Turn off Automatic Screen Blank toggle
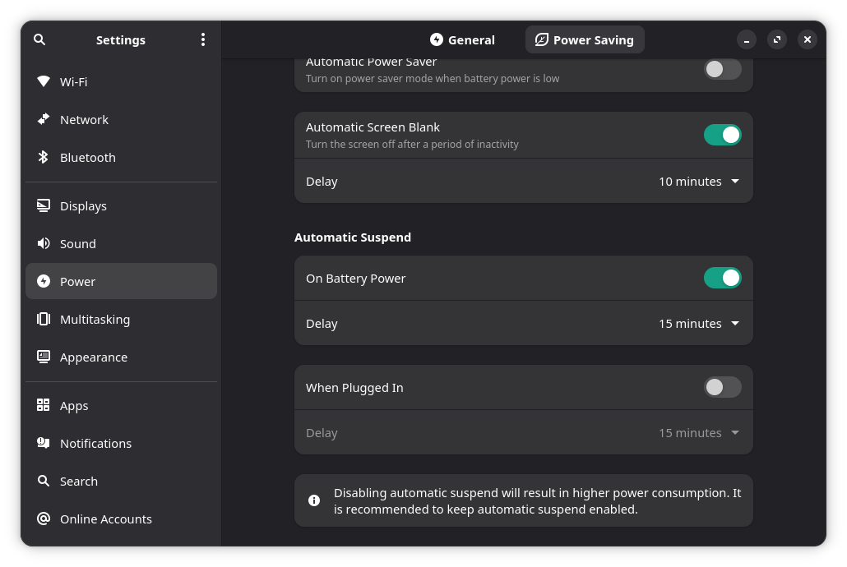The height and width of the screenshot is (567, 847). pyautogui.click(x=722, y=135)
